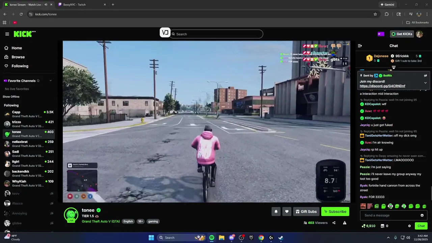Click the 18+ tag
The height and width of the screenshot is (243, 432).
[x=140, y=221]
